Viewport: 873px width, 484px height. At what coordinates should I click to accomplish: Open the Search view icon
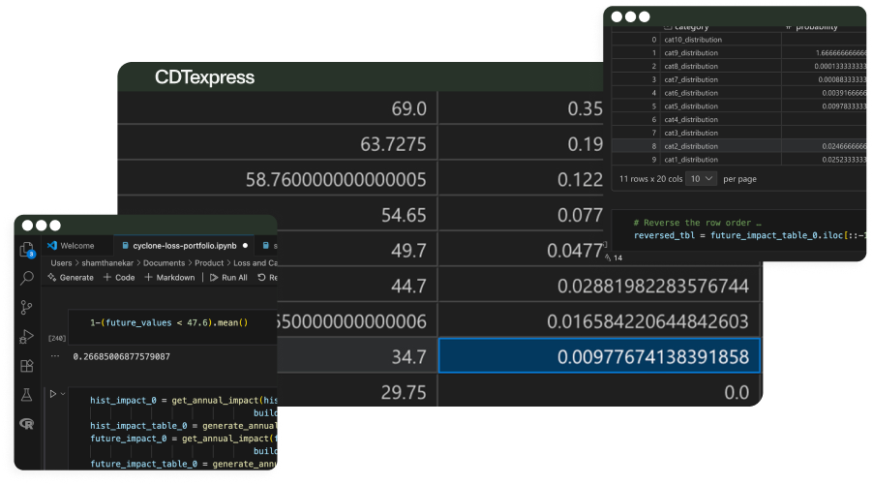27,278
